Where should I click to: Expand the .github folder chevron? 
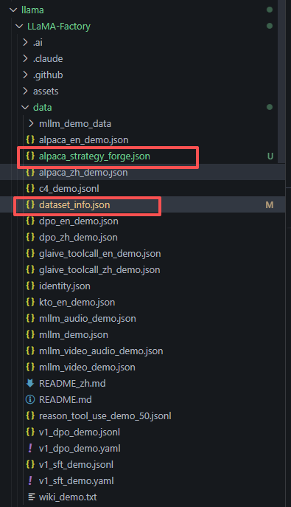(x=25, y=75)
